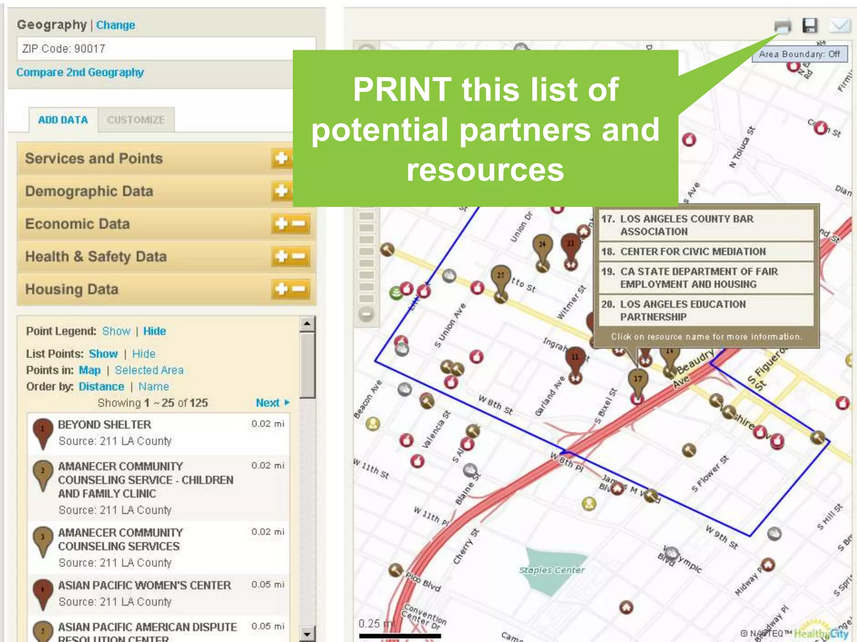The image size is (857, 642).
Task: Expand Demographic Data plus button
Action: pyautogui.click(x=282, y=191)
